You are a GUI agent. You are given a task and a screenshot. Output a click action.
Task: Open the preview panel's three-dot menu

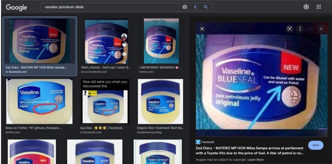[x=300, y=29]
